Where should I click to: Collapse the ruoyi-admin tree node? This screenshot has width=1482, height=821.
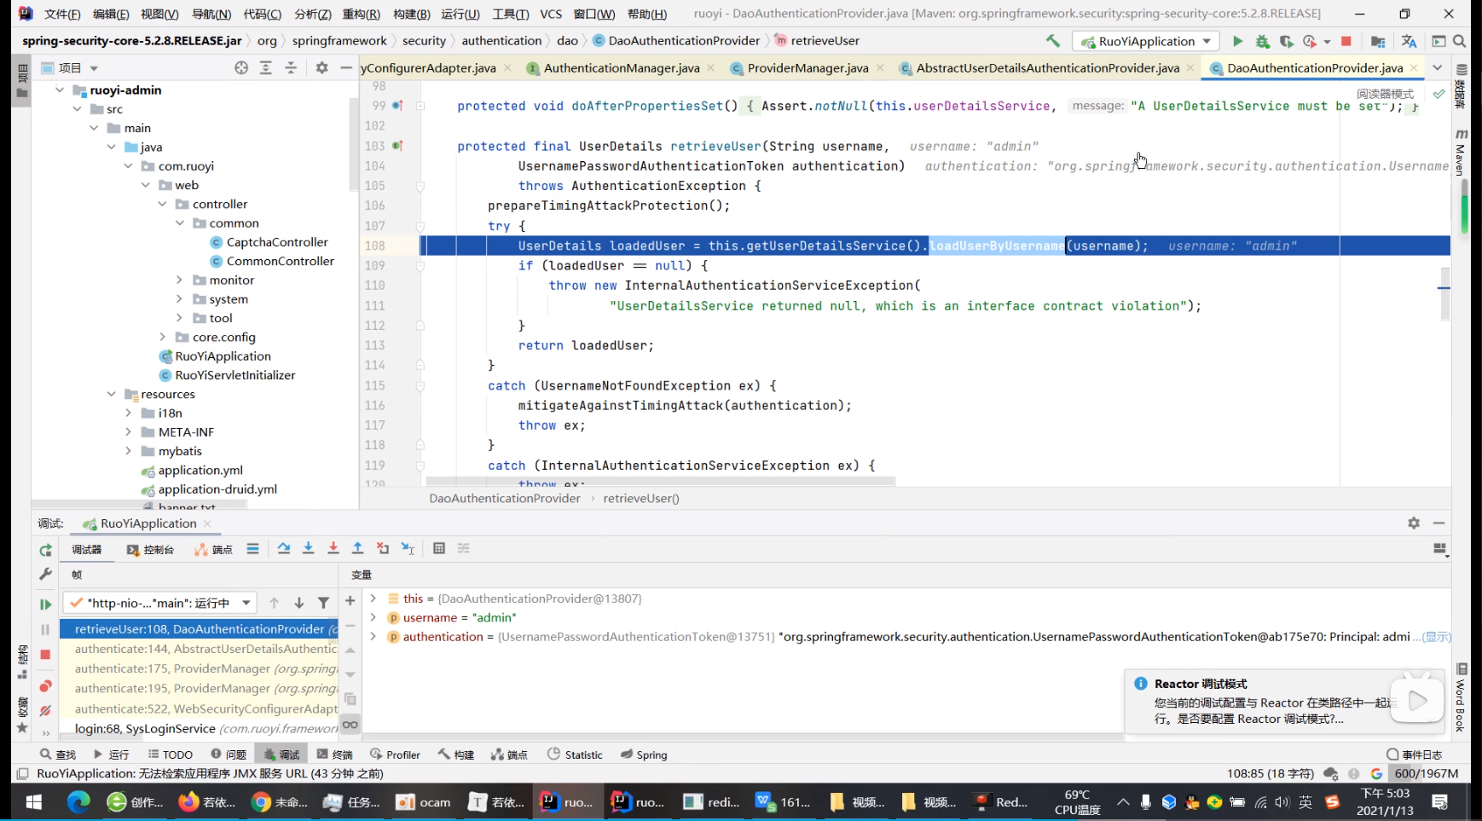click(x=60, y=90)
